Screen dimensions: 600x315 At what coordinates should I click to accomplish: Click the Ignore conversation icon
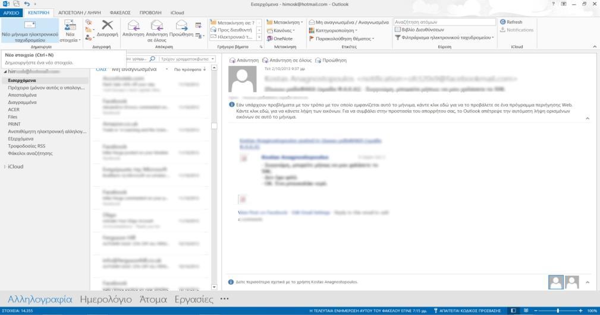(89, 22)
